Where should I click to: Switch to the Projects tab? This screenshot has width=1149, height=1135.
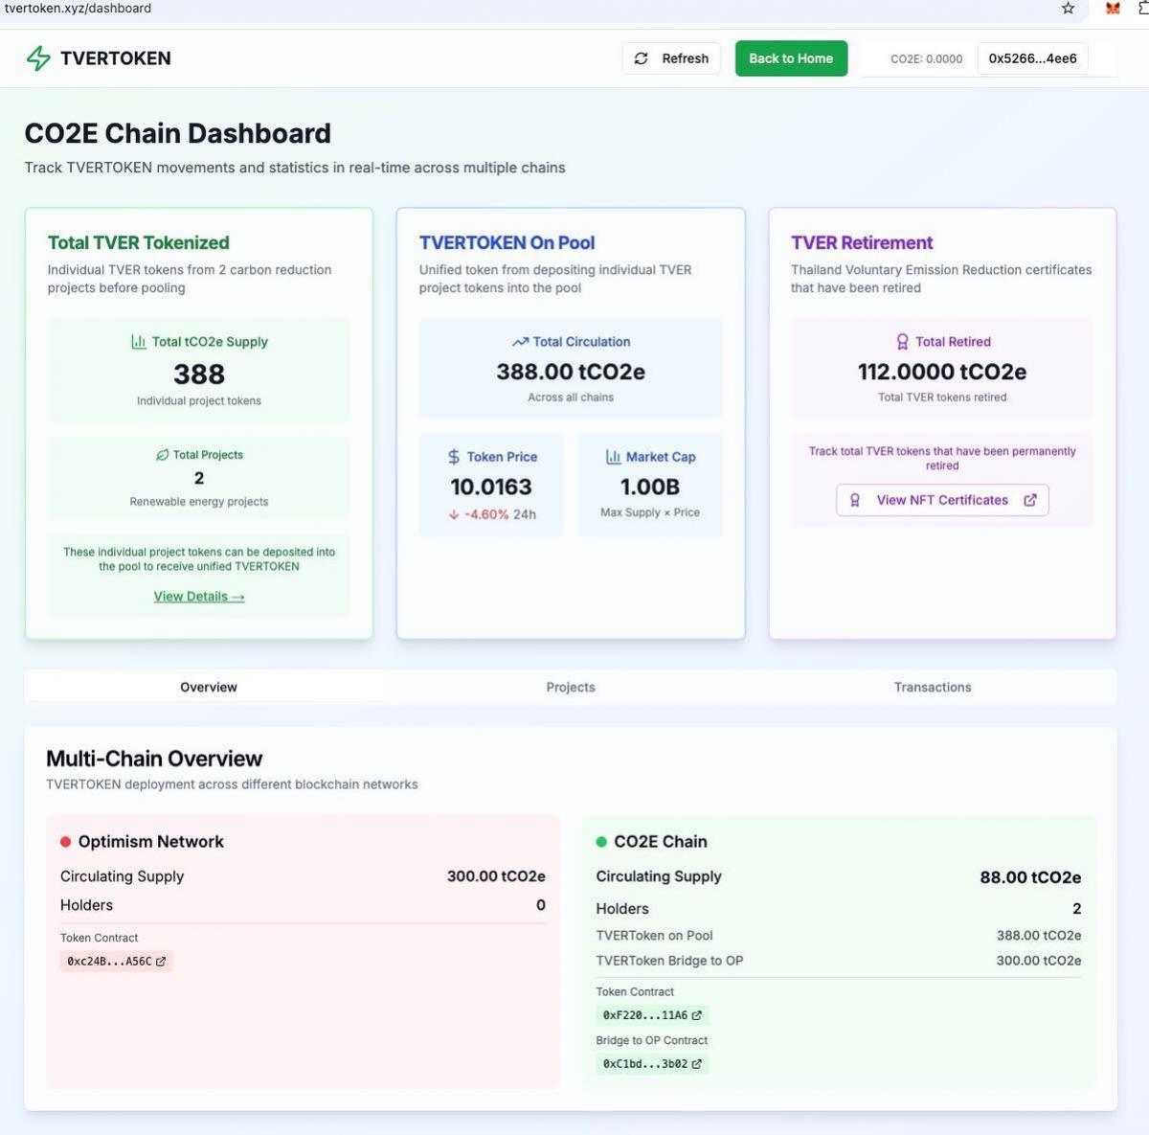click(571, 687)
